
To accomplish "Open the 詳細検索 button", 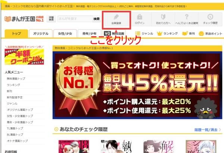I will pos(51,19).
